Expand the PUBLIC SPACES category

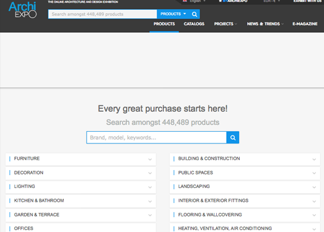pos(245,173)
